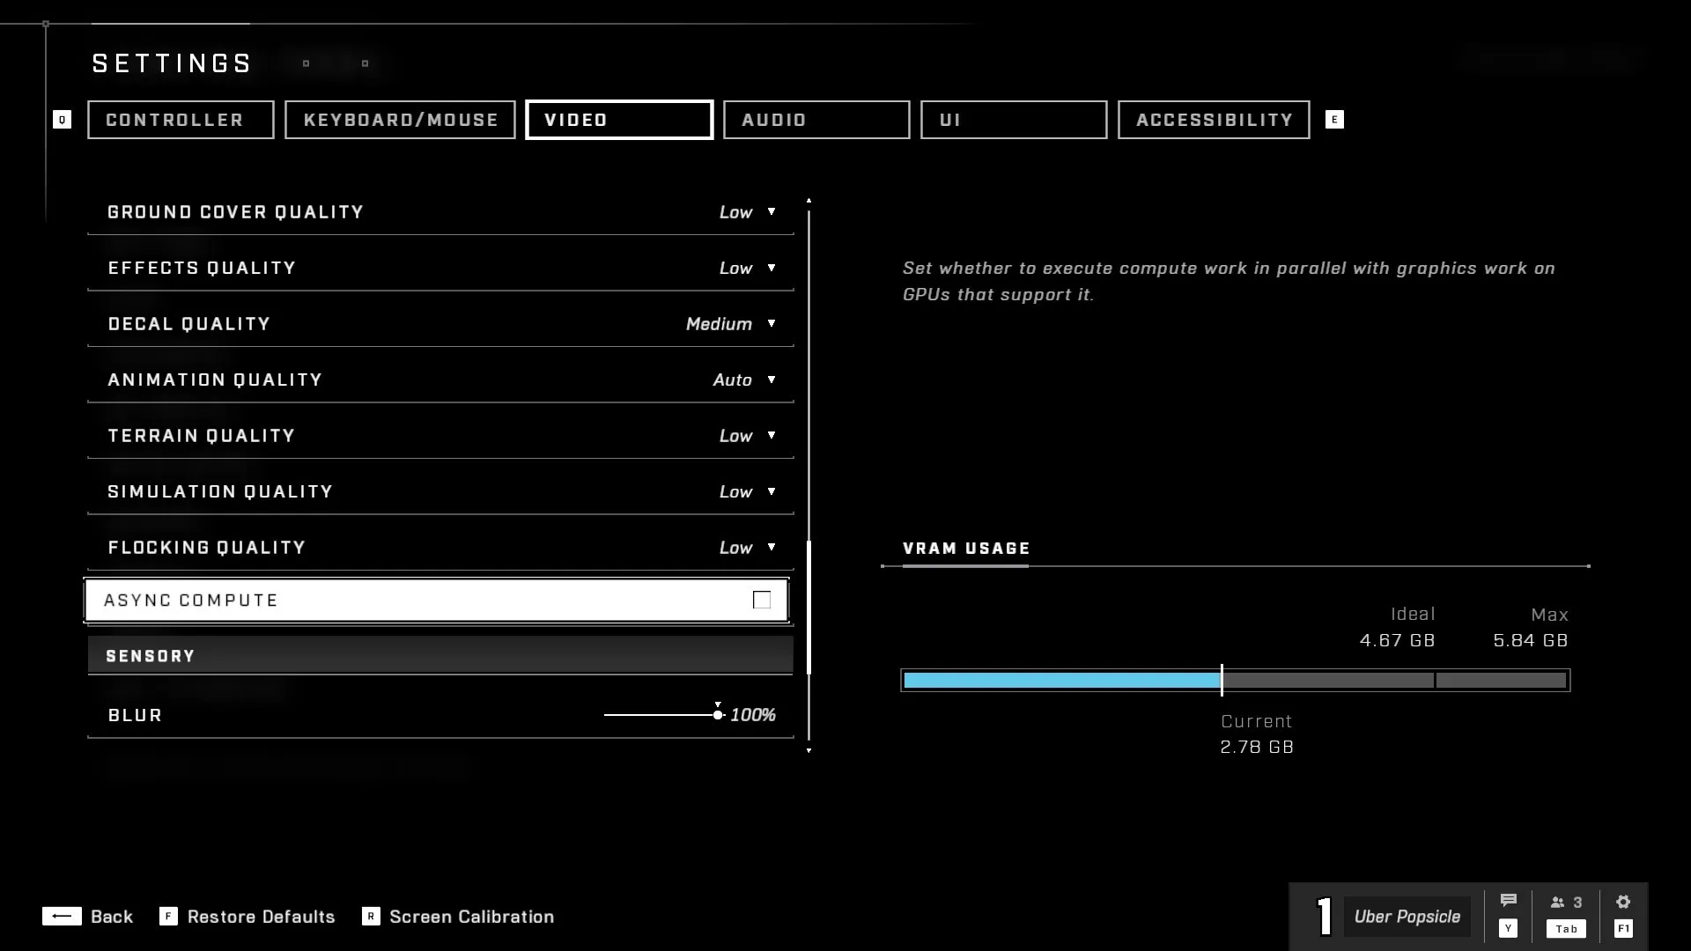Open Screen Calibration
1691x951 pixels.
[x=472, y=917]
